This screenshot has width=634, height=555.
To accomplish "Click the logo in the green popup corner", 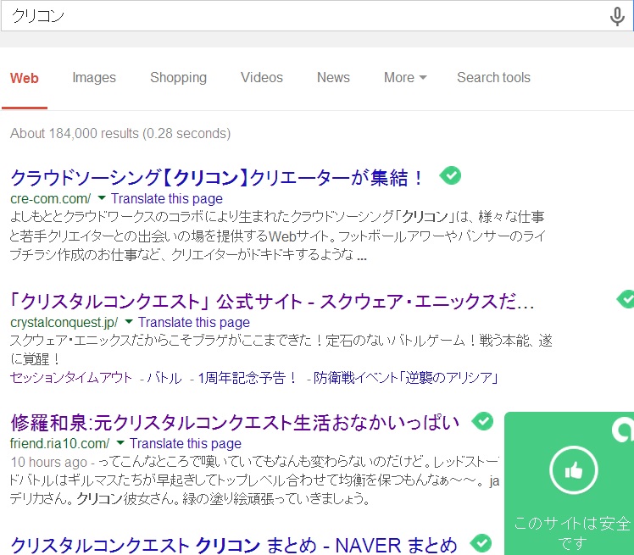I will point(623,430).
